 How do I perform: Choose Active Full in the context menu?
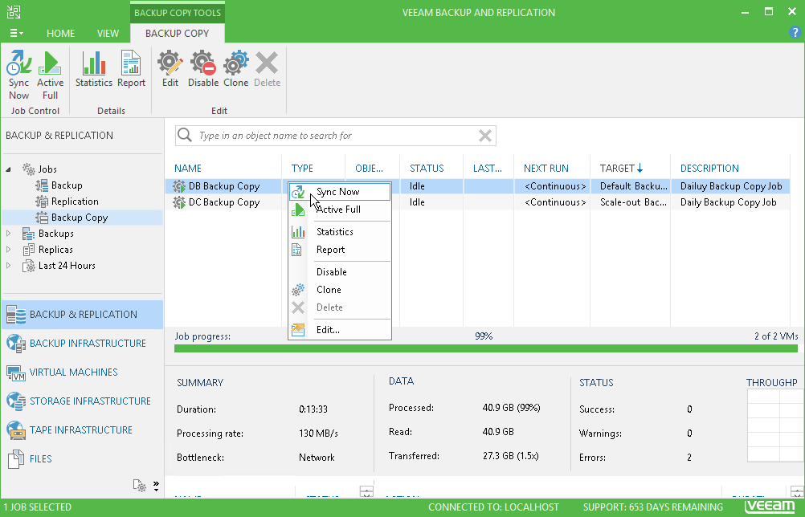pyautogui.click(x=340, y=210)
